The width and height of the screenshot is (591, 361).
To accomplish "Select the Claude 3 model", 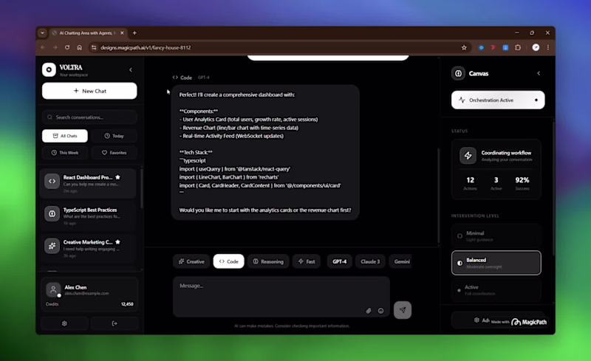I will (370, 261).
